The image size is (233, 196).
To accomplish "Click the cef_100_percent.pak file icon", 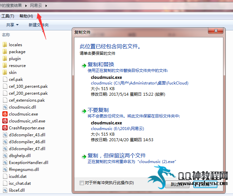I will (5, 86).
